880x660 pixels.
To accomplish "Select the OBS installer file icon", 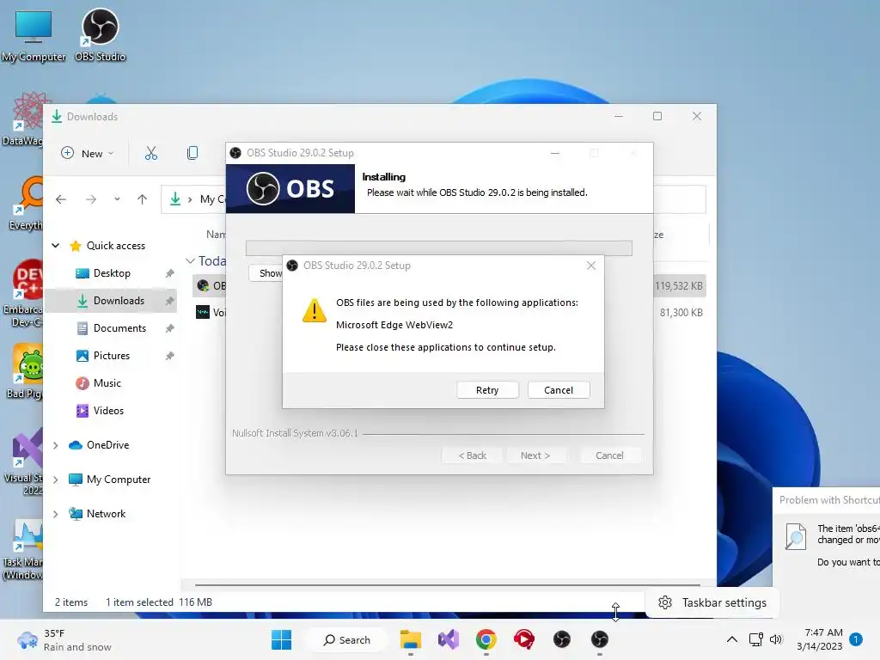I will pyautogui.click(x=203, y=285).
